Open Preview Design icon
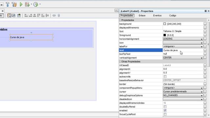The height and width of the screenshot is (118, 210). [19, 15]
